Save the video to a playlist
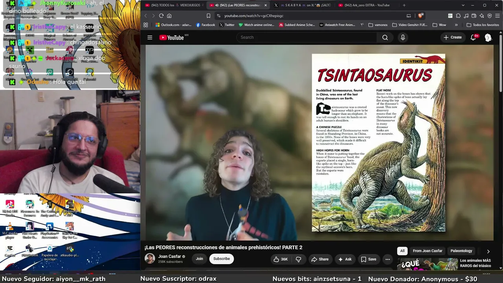 click(x=369, y=259)
